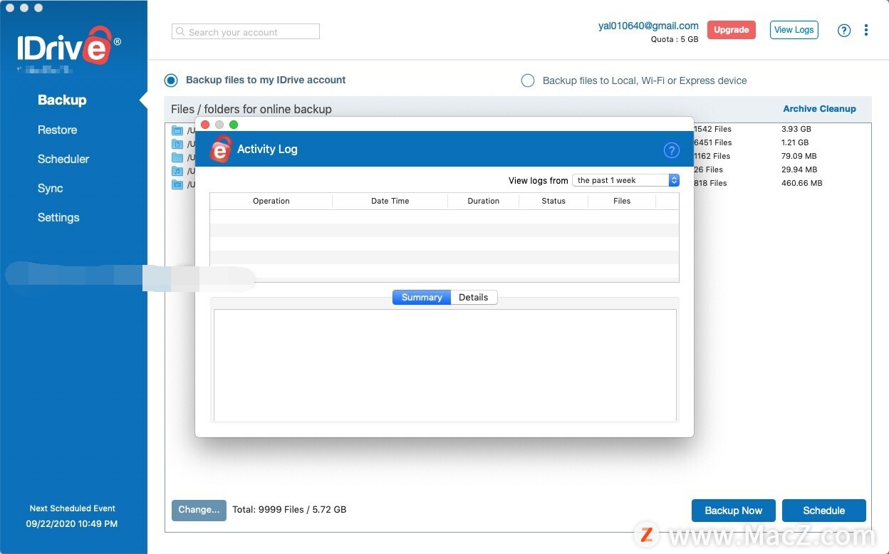Click the 29.94 MB size value
The height and width of the screenshot is (554, 889).
(799, 169)
